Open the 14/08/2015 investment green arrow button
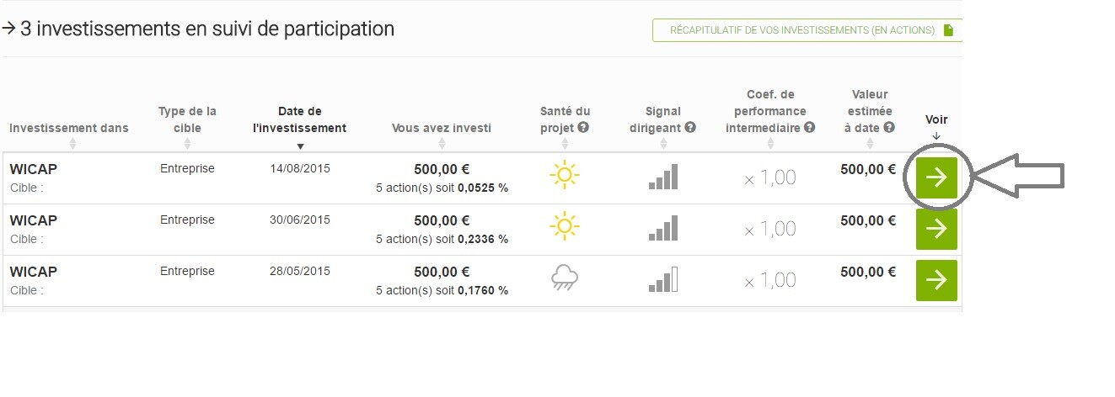1115x397 pixels. click(936, 177)
